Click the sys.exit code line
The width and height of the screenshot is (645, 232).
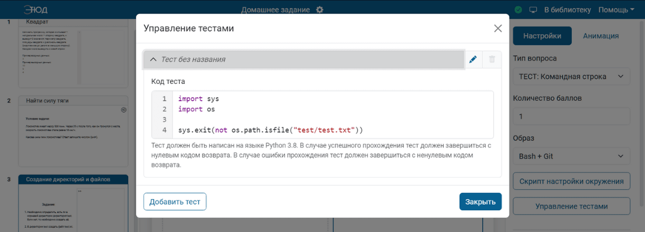click(x=271, y=130)
